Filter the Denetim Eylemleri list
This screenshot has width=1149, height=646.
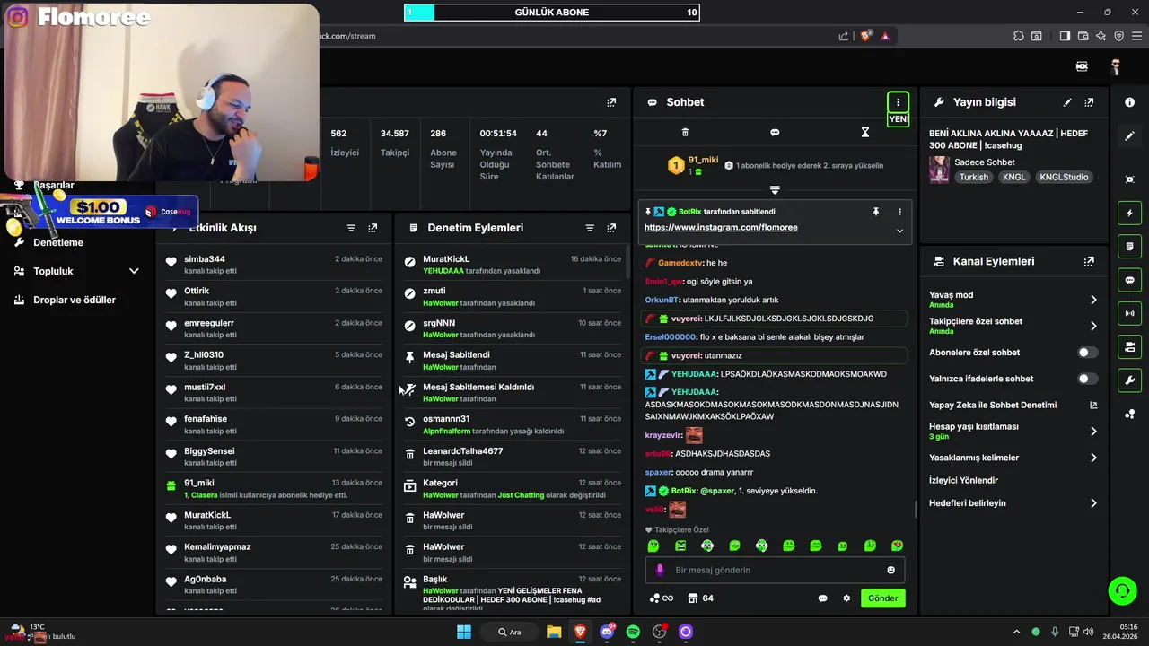(x=590, y=228)
